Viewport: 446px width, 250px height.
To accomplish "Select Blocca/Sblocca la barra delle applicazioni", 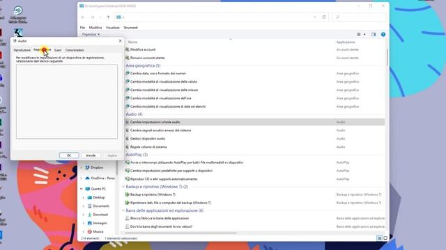I will 160,218.
